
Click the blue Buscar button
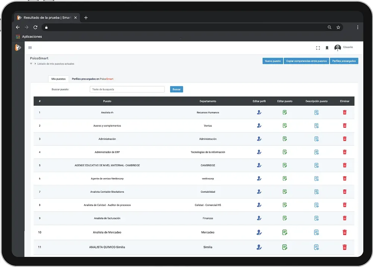tap(176, 89)
